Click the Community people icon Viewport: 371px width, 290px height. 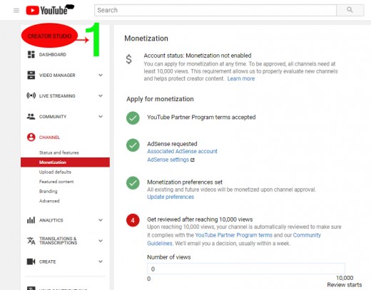[x=31, y=116]
